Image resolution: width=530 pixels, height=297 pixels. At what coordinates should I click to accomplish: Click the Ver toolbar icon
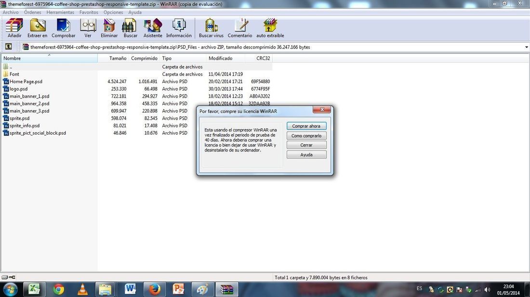tap(88, 28)
